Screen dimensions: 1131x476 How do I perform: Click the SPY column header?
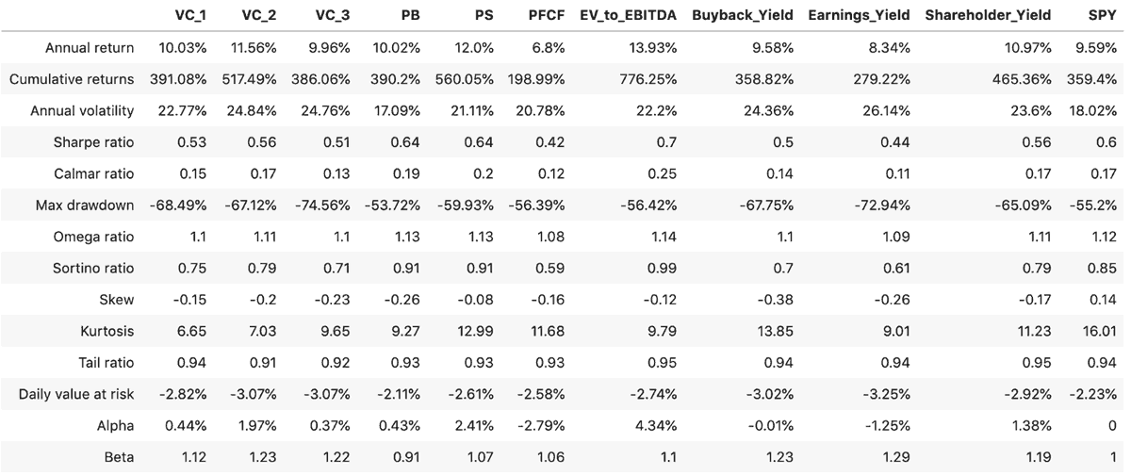[x=1103, y=16]
